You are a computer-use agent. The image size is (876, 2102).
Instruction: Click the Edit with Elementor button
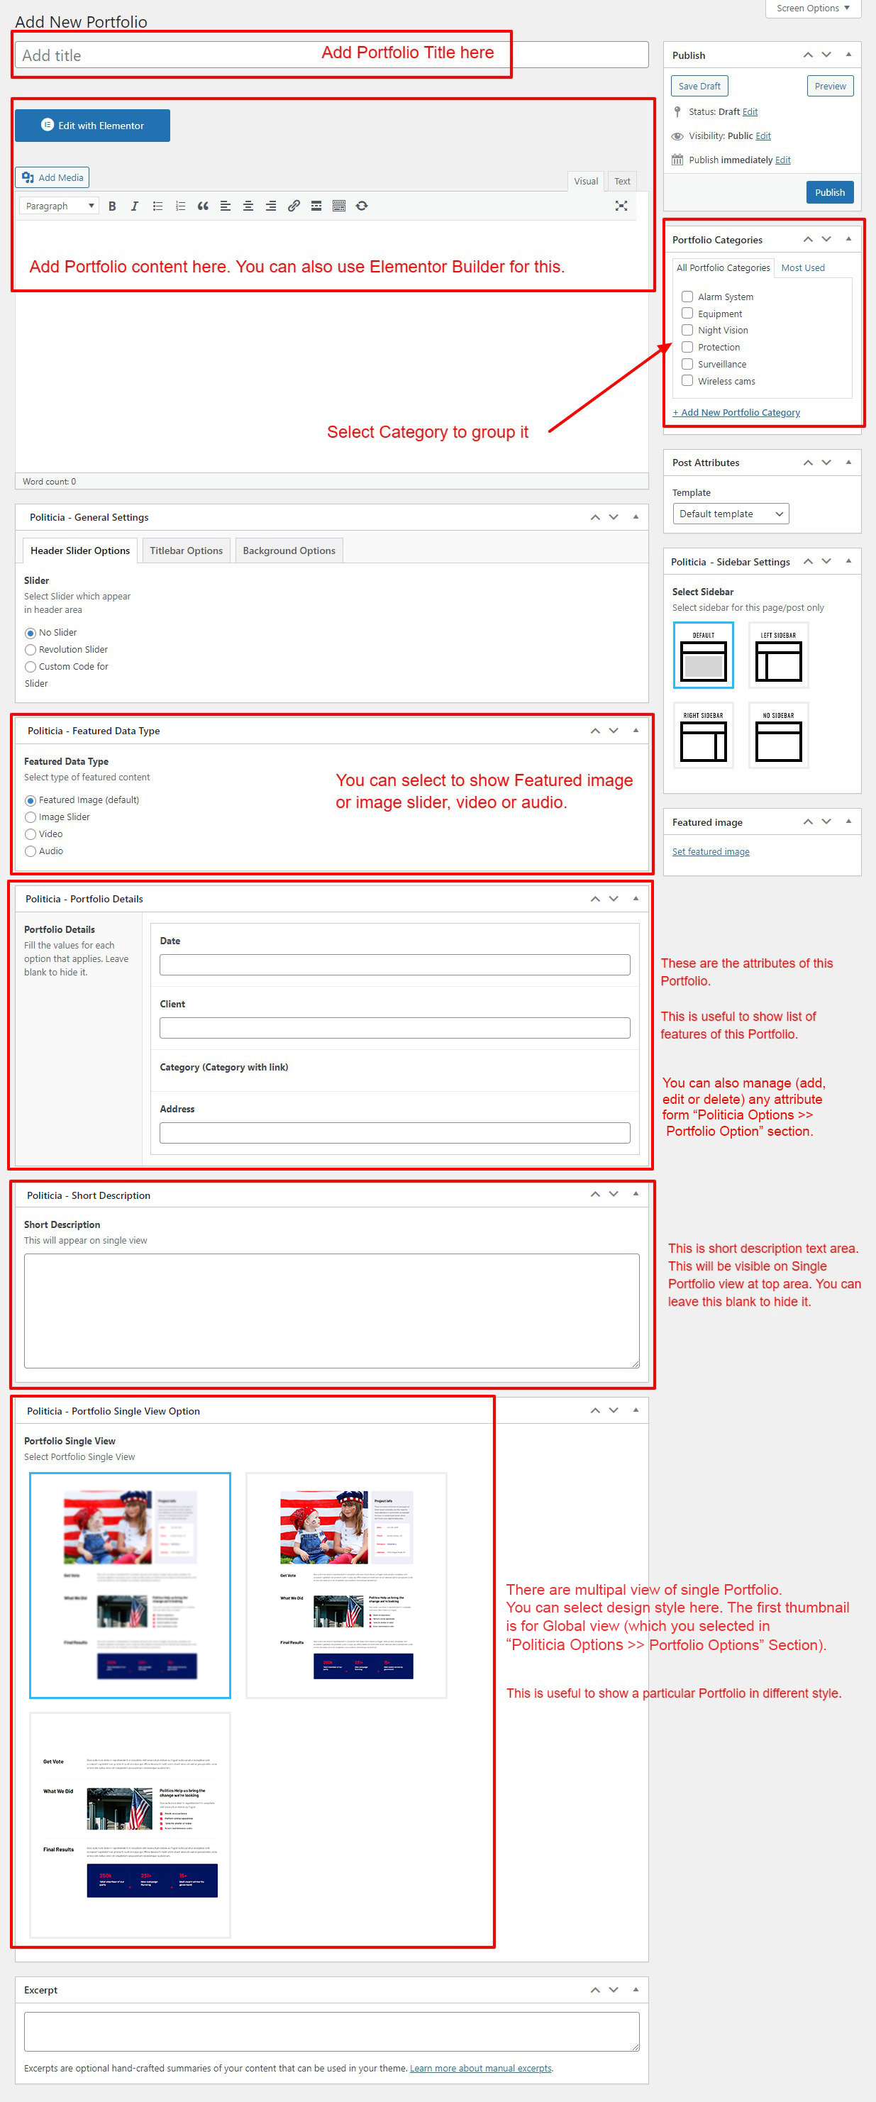pos(92,126)
